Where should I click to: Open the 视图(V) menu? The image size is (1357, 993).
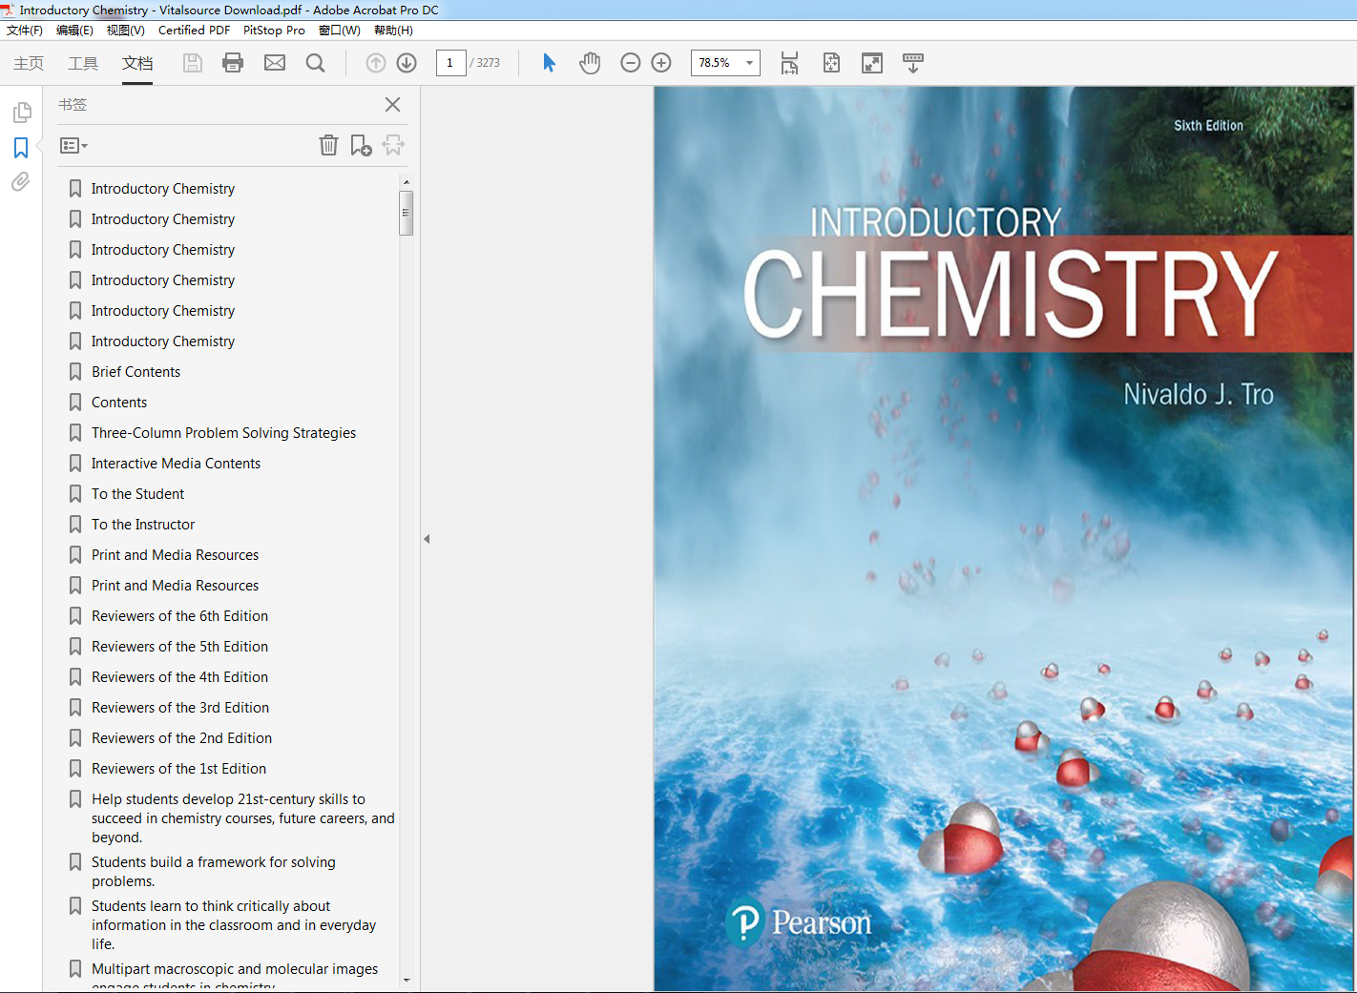126,31
